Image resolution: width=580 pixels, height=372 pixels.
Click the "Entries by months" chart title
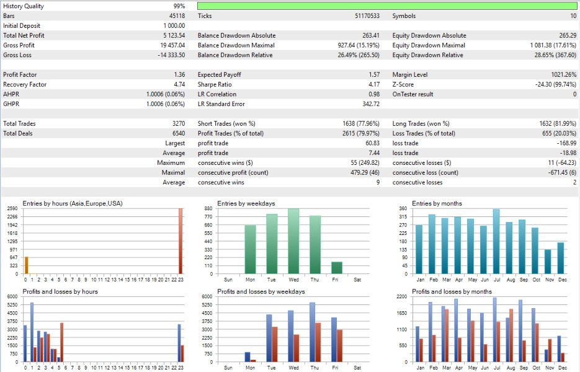437,203
